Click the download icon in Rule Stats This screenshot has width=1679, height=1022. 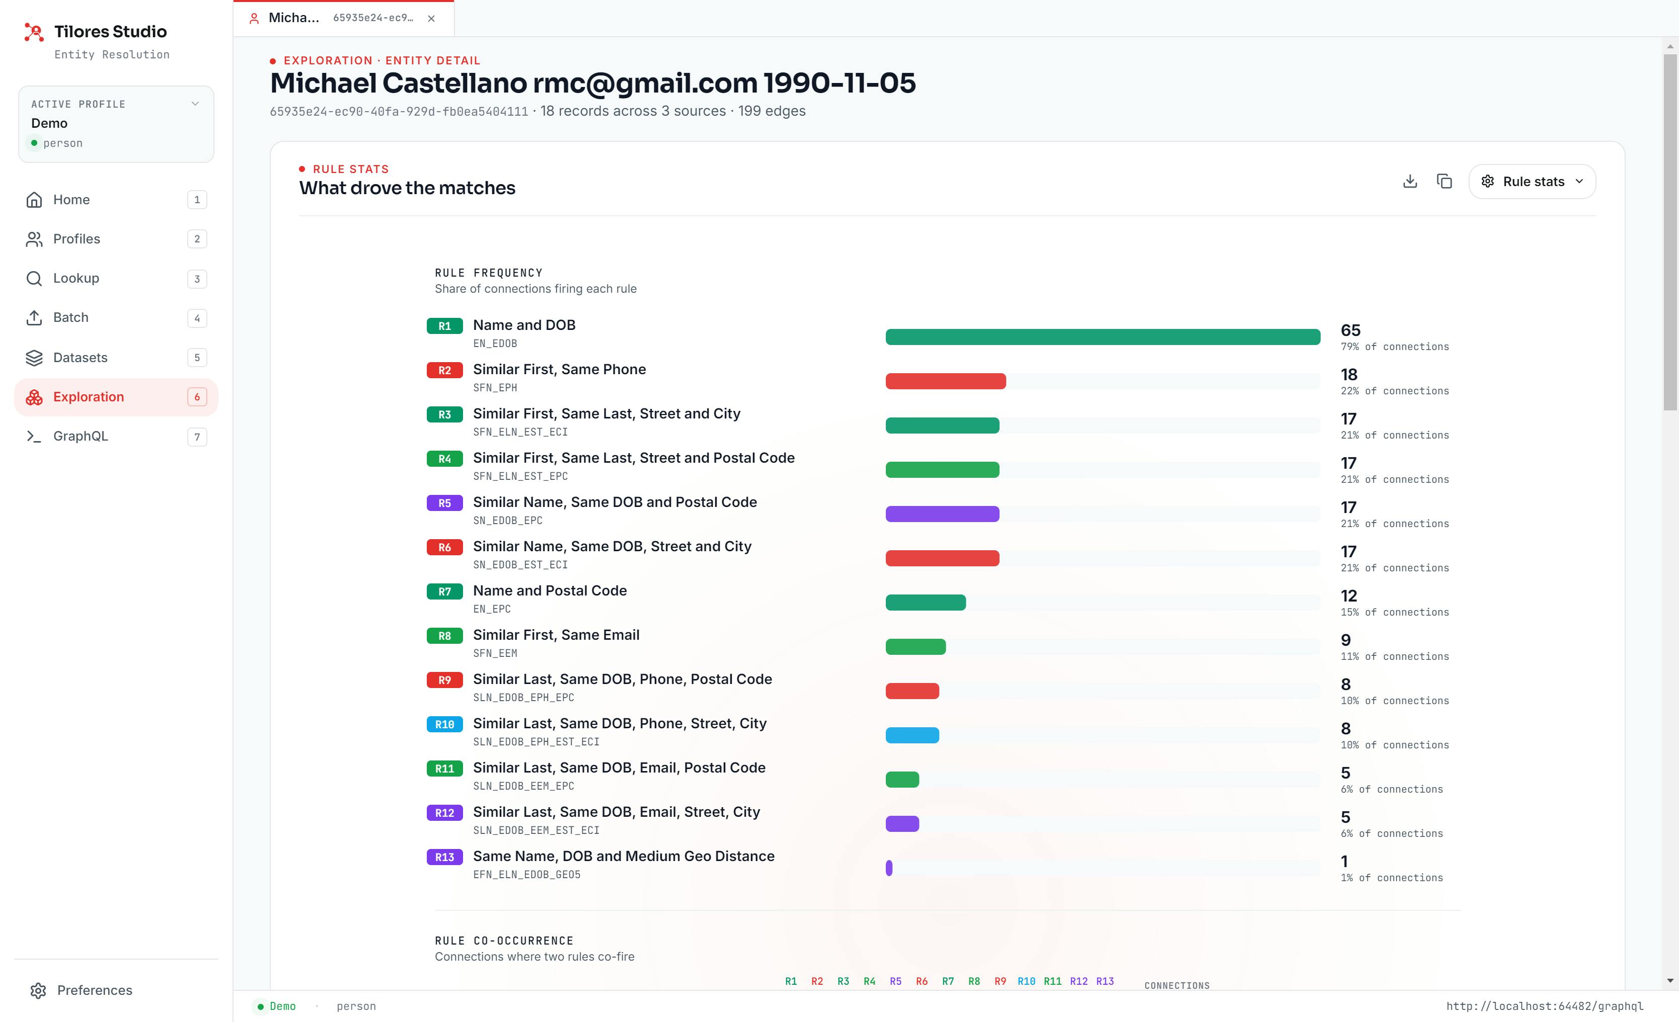[1410, 181]
